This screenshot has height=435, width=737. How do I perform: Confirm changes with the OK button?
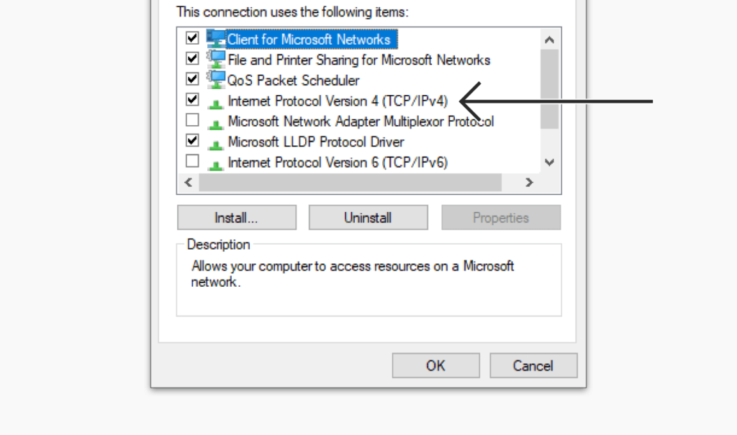pyautogui.click(x=435, y=365)
